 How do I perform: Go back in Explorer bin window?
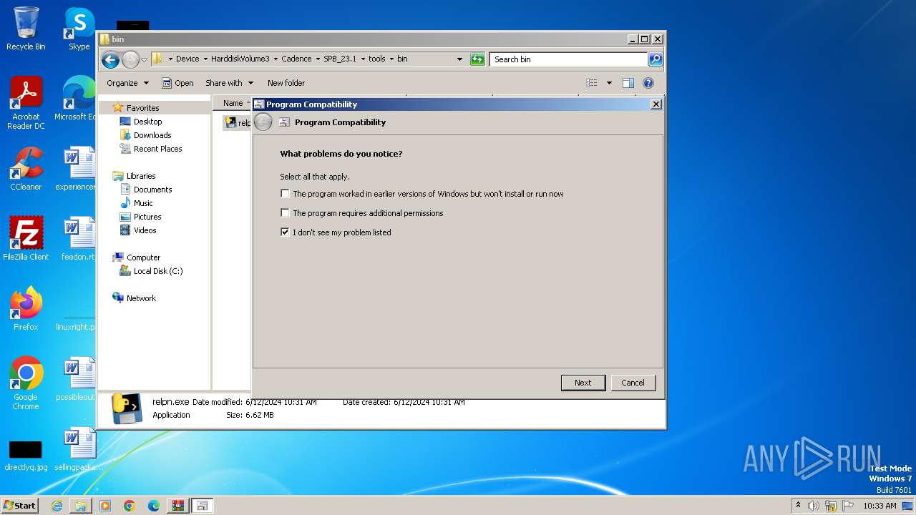[110, 59]
